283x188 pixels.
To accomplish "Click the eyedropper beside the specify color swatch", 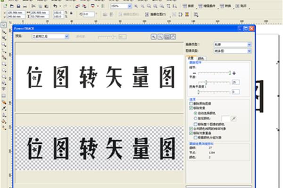I will click(x=233, y=119).
